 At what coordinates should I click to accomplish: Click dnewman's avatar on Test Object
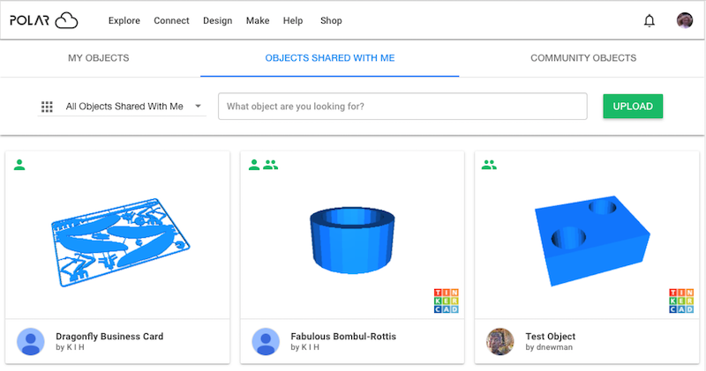500,342
